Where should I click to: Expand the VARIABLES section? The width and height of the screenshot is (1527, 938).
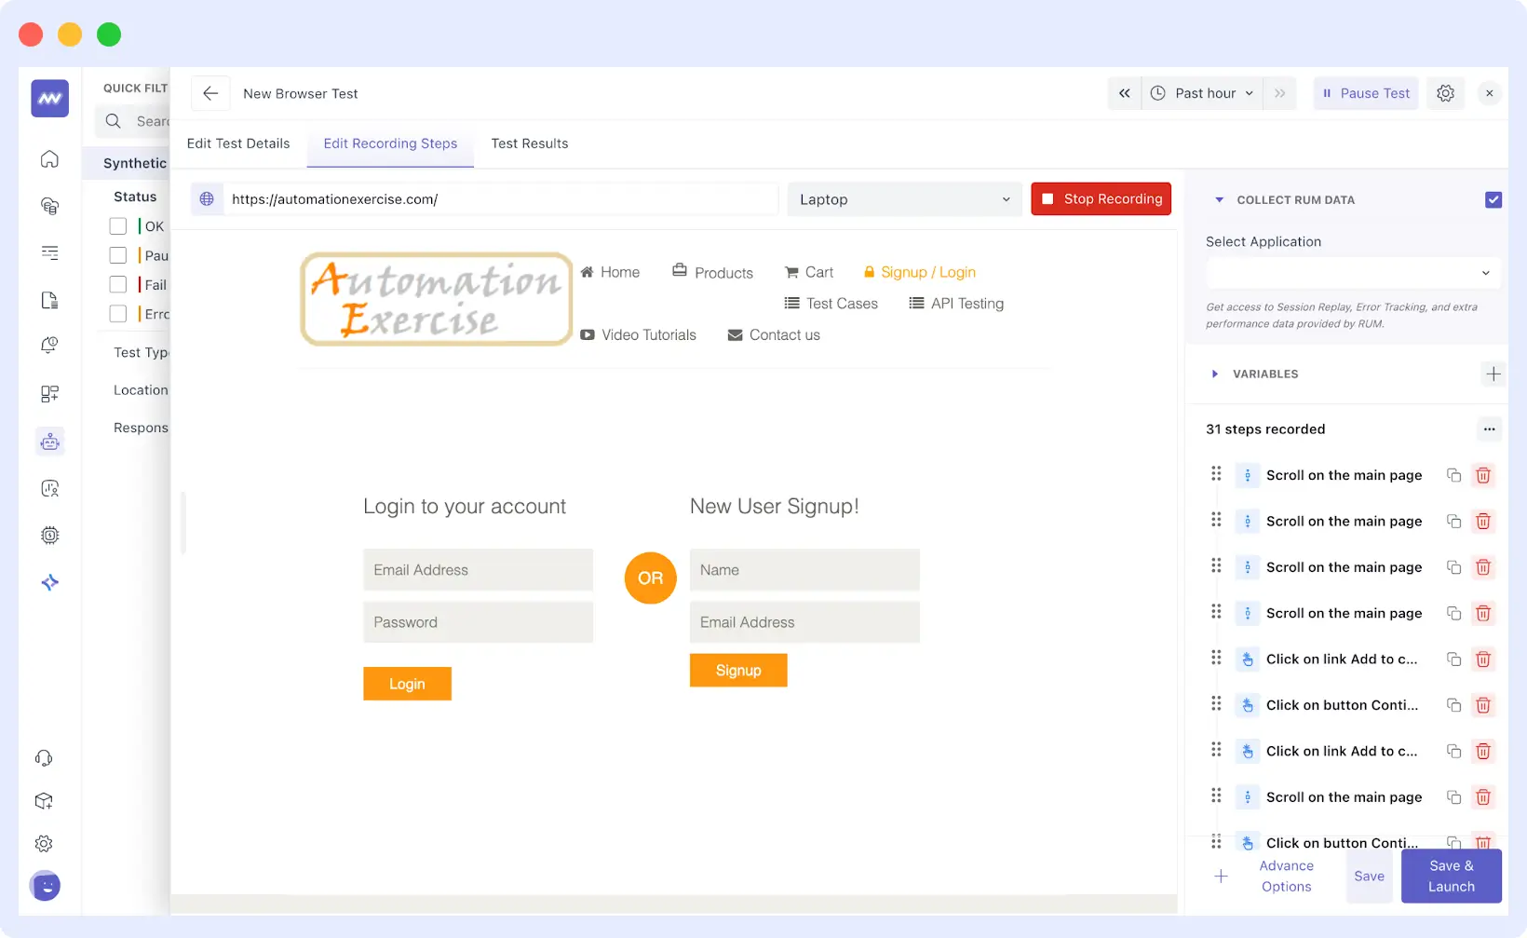1215,374
